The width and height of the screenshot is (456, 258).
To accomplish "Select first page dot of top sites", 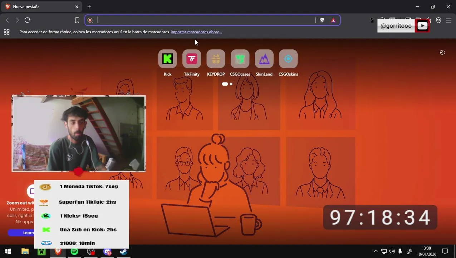I will point(225,84).
